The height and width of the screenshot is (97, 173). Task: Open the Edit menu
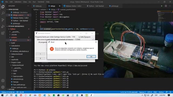(11, 2)
